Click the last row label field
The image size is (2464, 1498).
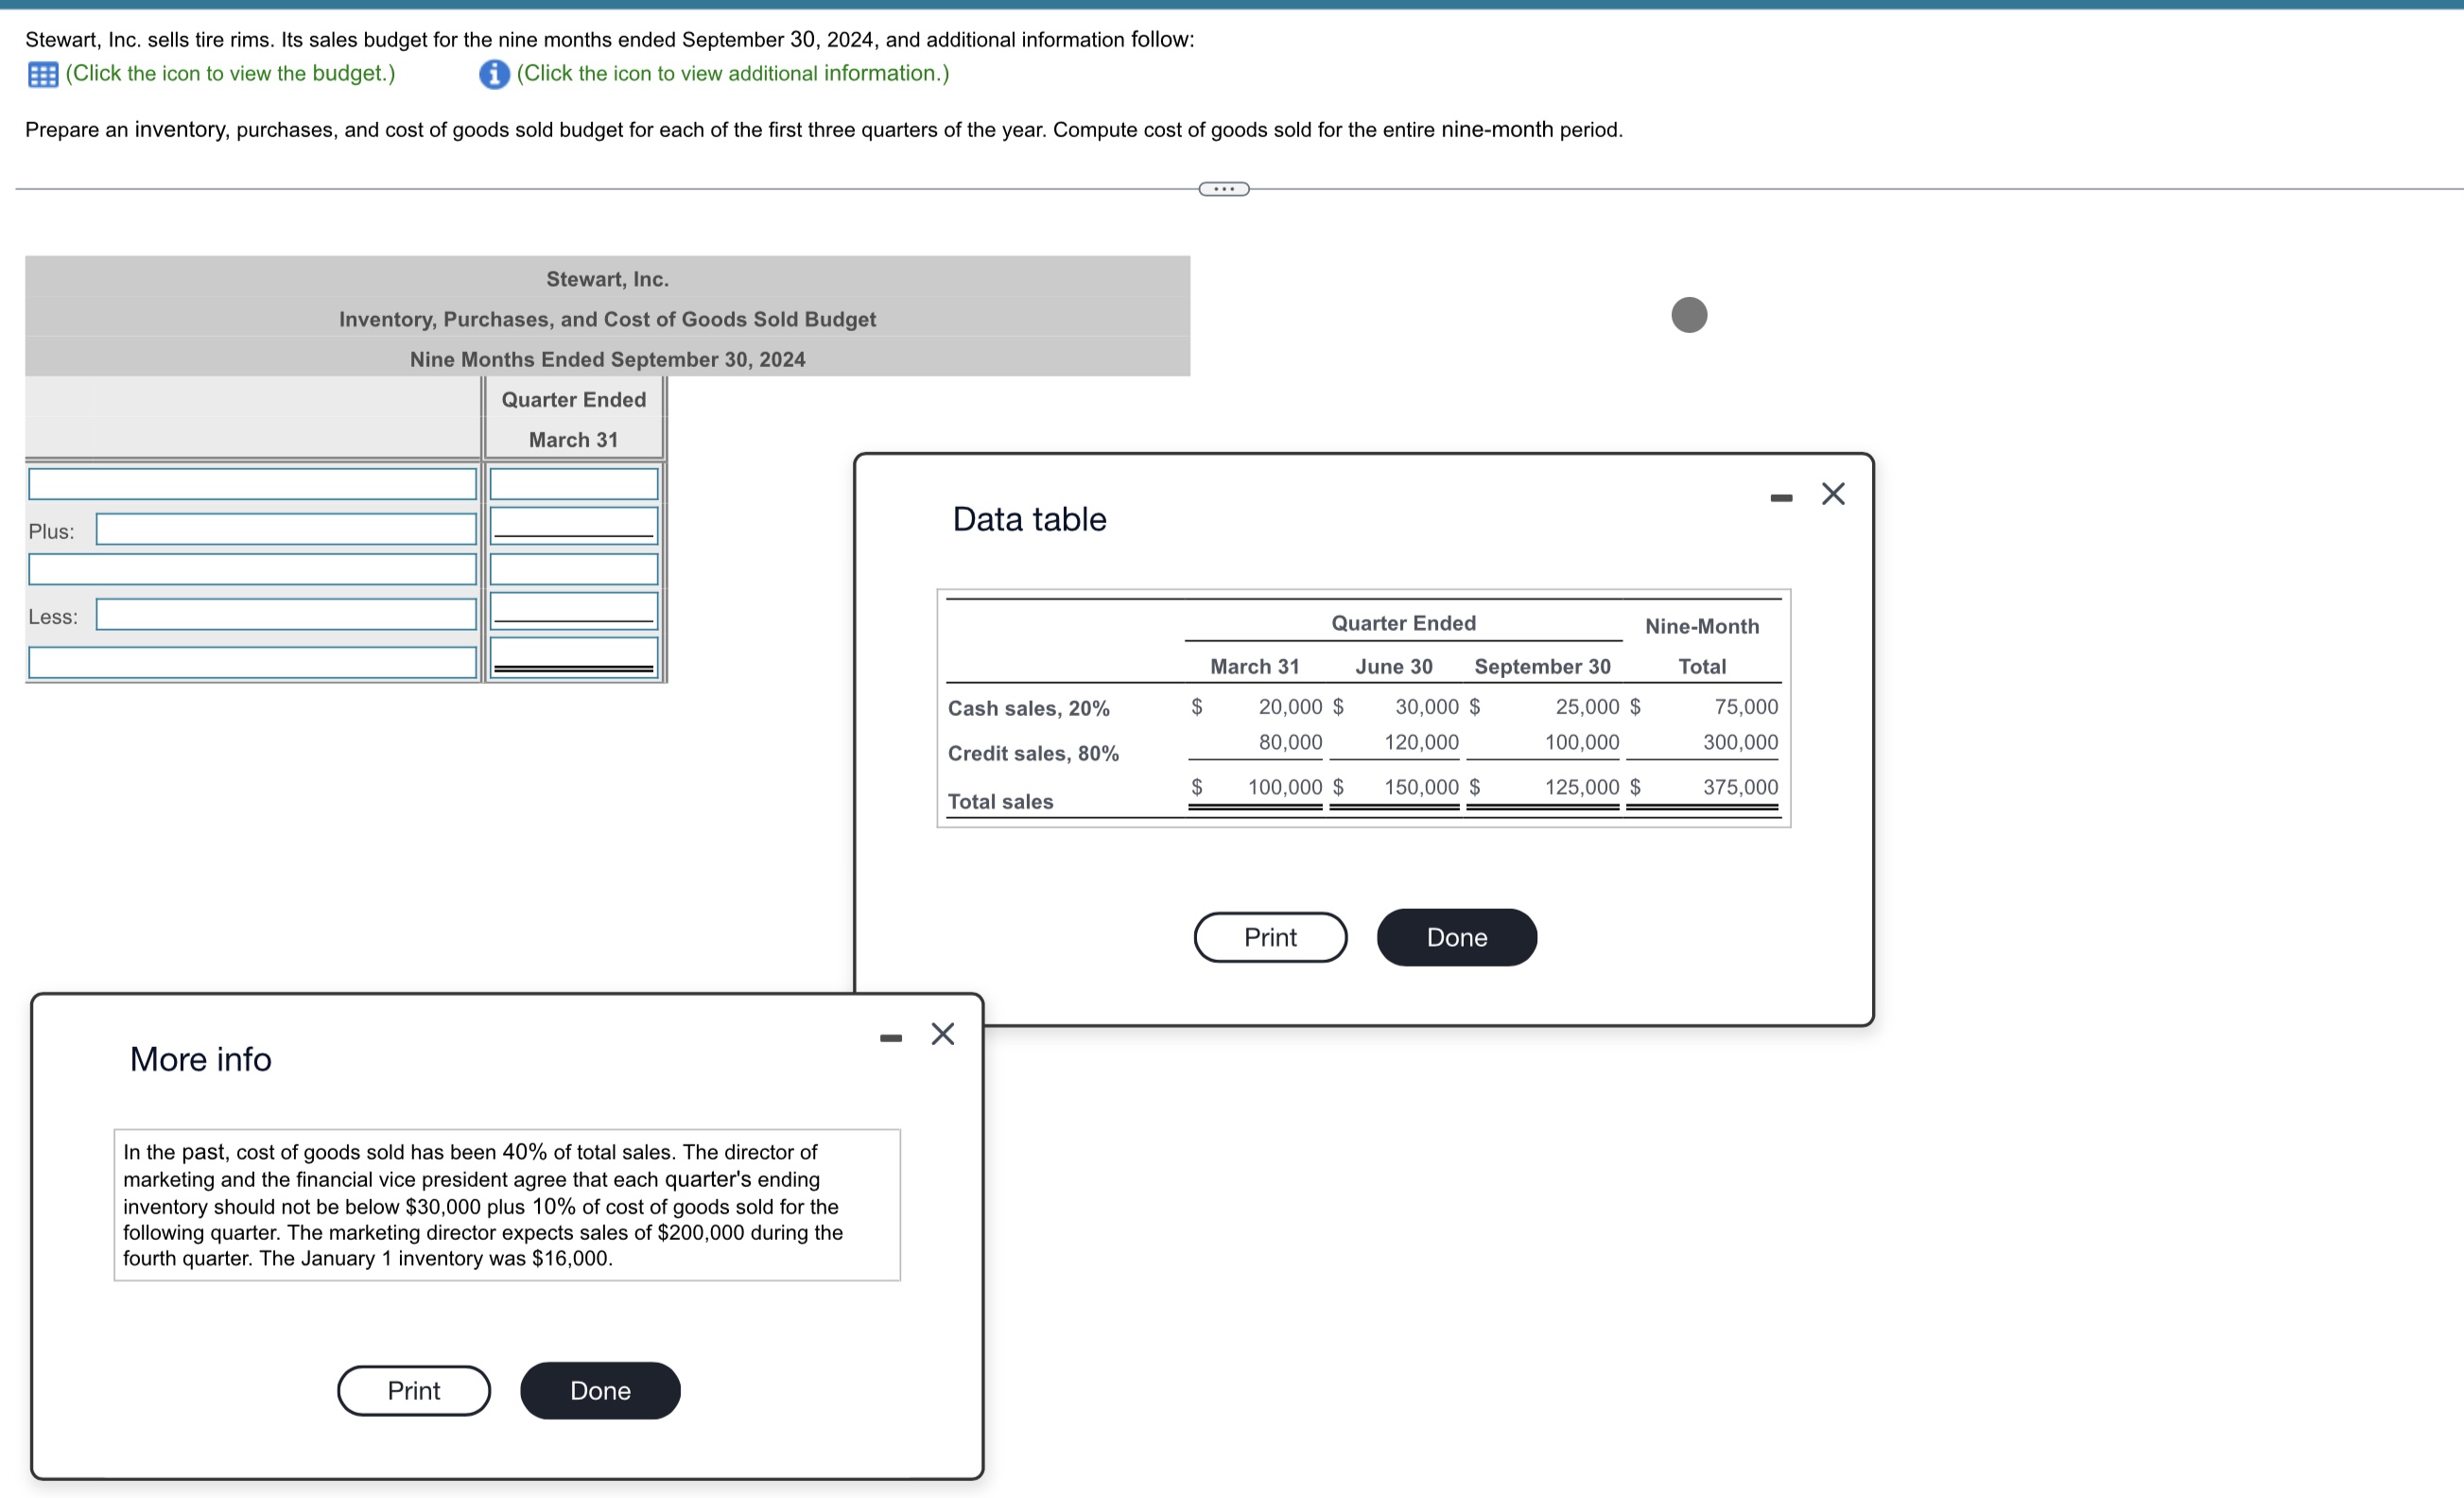coord(252,662)
